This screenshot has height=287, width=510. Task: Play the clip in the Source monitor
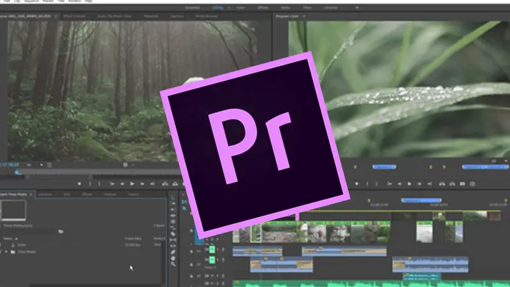coord(132,184)
